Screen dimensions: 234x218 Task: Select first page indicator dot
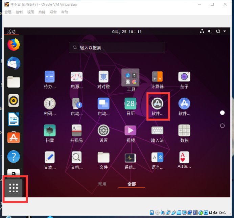(222, 113)
